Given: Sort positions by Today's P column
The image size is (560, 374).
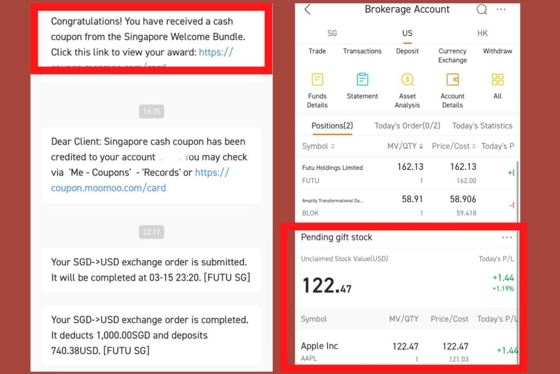Looking at the screenshot, I should [x=498, y=146].
